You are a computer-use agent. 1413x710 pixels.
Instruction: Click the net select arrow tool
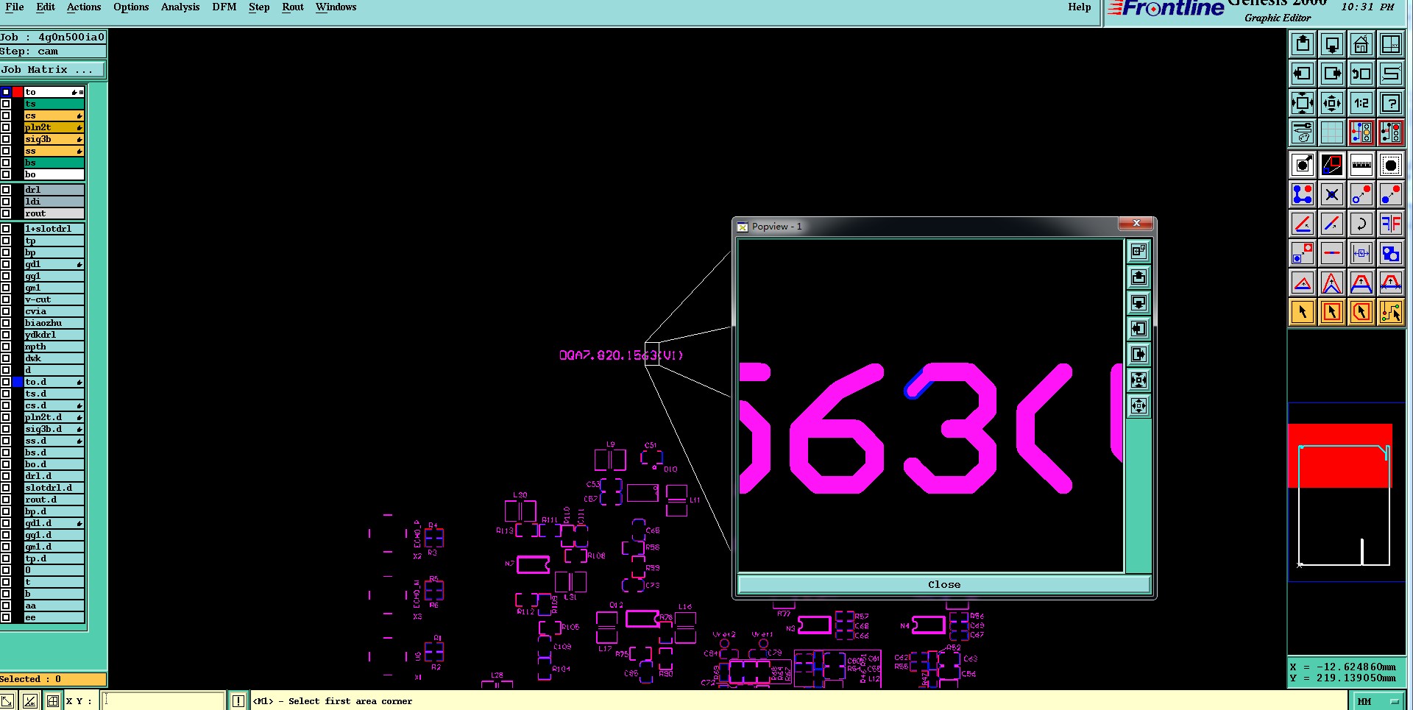[x=1391, y=312]
